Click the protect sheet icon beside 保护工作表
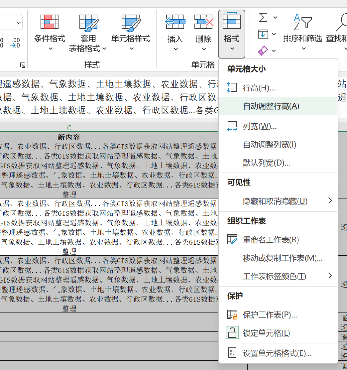 (232, 314)
